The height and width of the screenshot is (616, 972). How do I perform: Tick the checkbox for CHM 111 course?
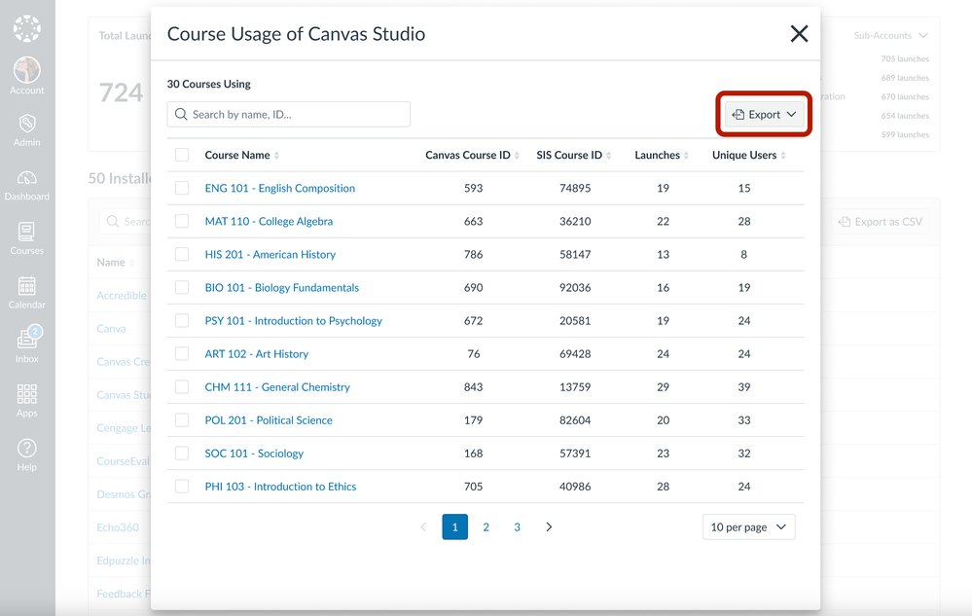pyautogui.click(x=182, y=386)
